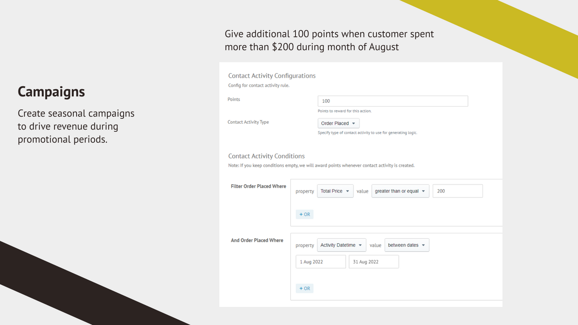Click the + OR button in date conditions
Viewport: 578px width, 325px height.
(304, 288)
